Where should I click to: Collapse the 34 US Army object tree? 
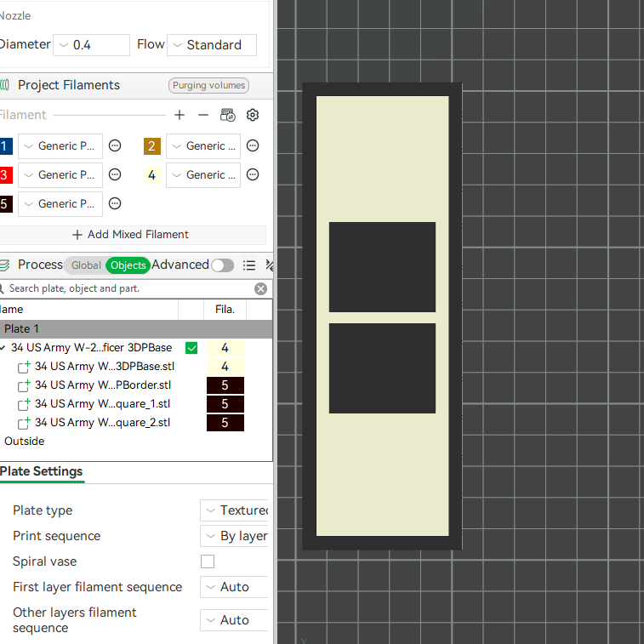(x=3, y=348)
